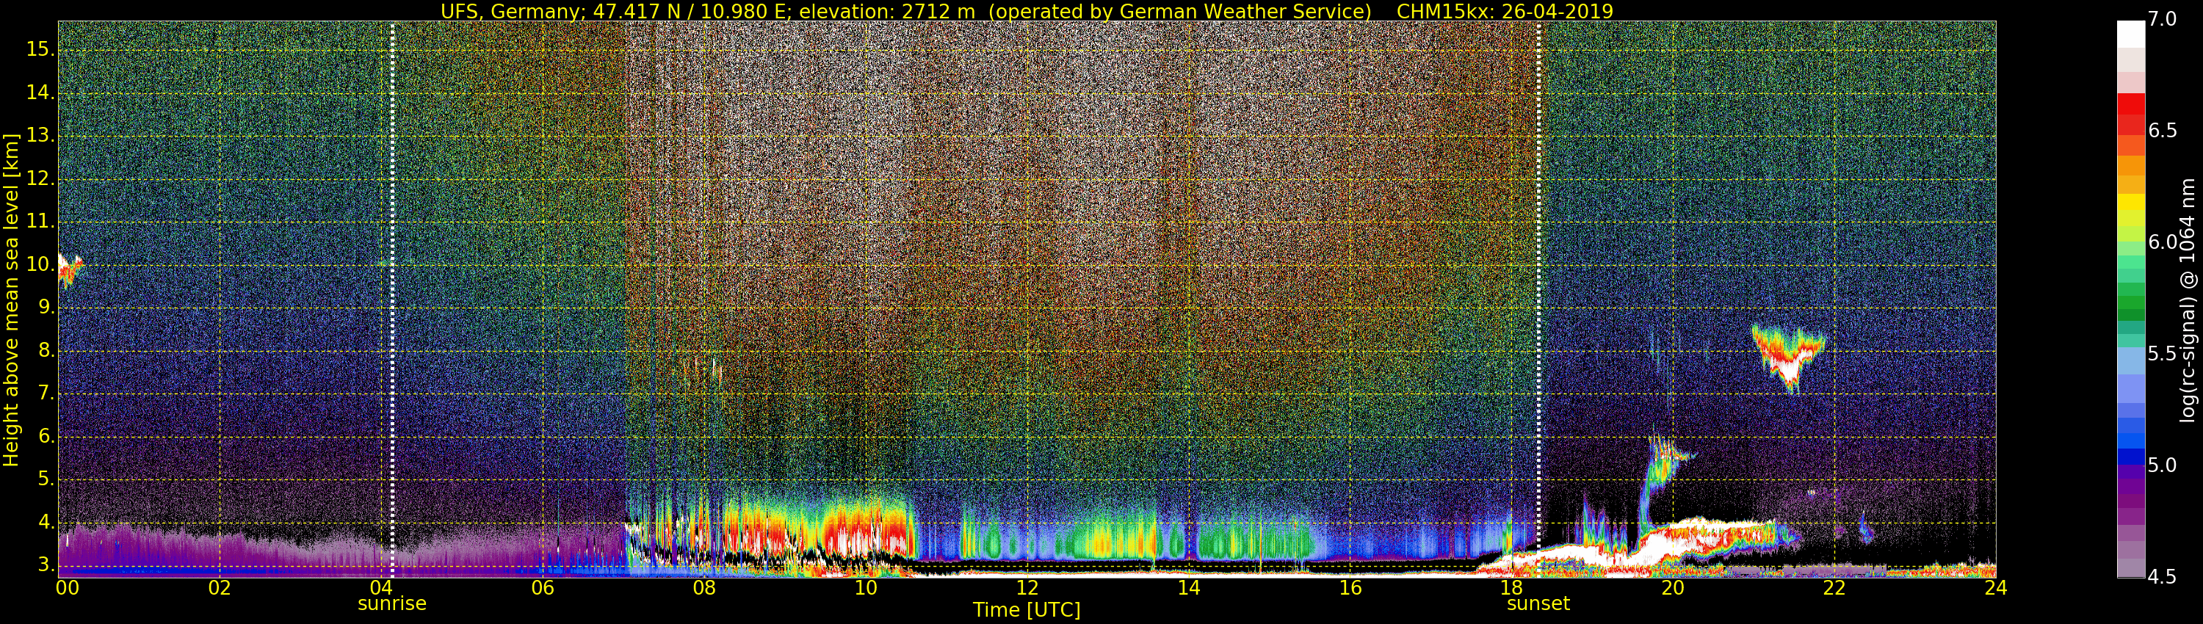Click colorbar tick value "6.0"
The width and height of the screenshot is (2203, 624).
point(2162,243)
